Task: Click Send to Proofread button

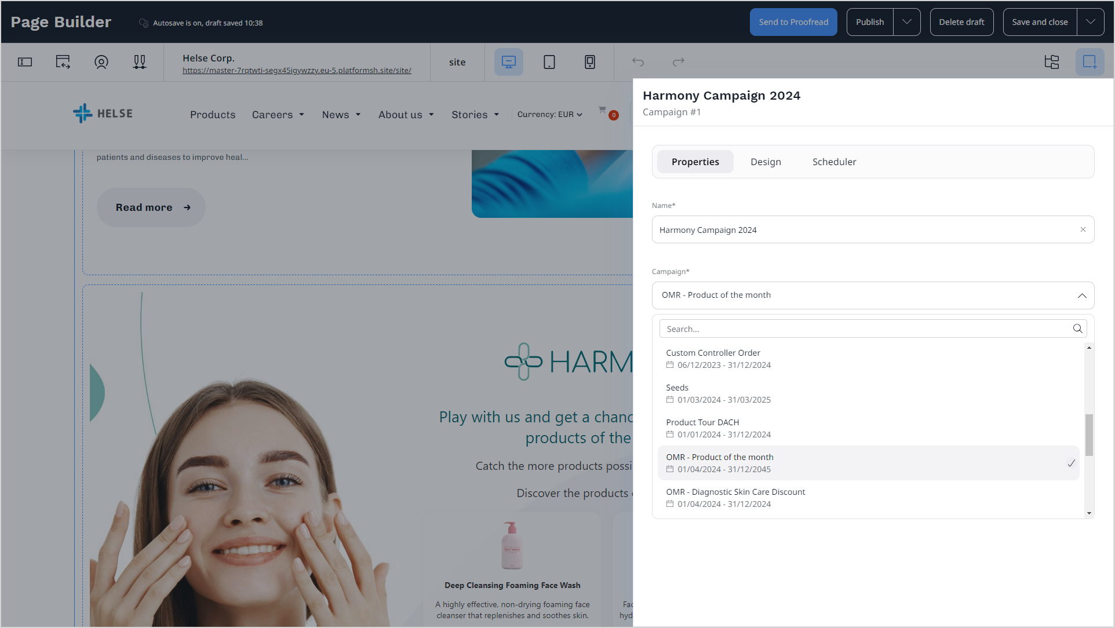Action: click(793, 22)
